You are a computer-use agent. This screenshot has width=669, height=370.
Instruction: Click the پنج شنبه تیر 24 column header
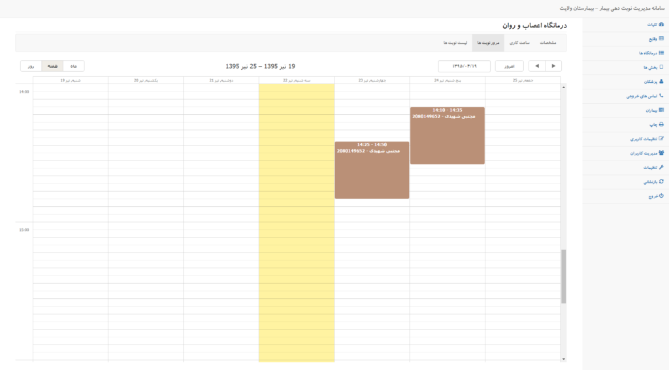tap(447, 80)
